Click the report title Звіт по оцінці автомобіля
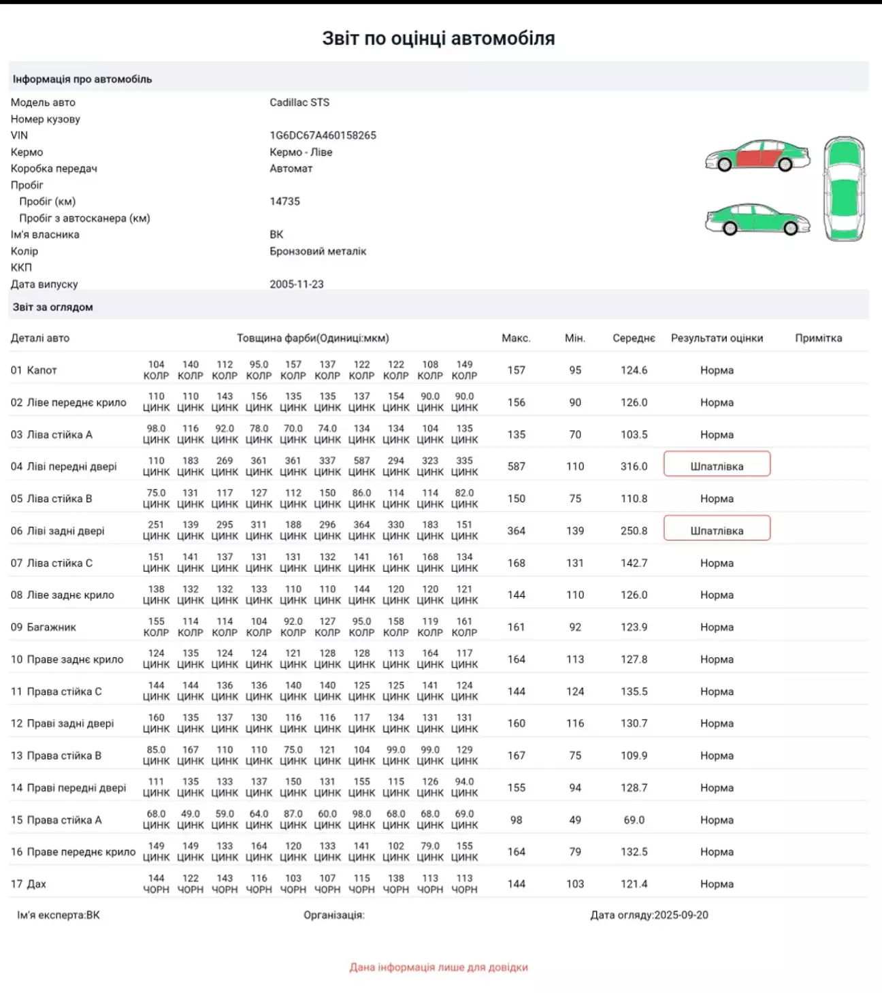 click(438, 38)
